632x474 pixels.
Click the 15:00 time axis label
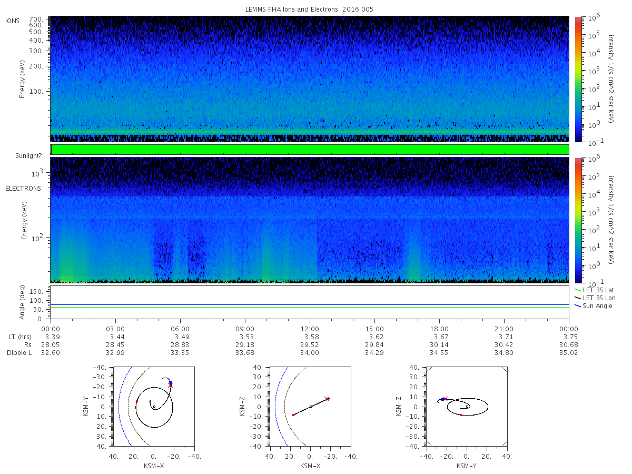pyautogui.click(x=374, y=329)
